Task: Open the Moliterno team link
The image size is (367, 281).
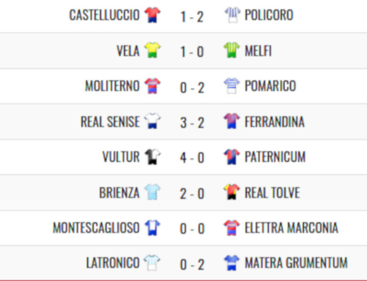Action: tap(113, 86)
